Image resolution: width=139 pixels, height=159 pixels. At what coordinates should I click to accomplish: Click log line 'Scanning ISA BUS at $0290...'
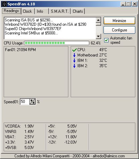(x=29, y=20)
